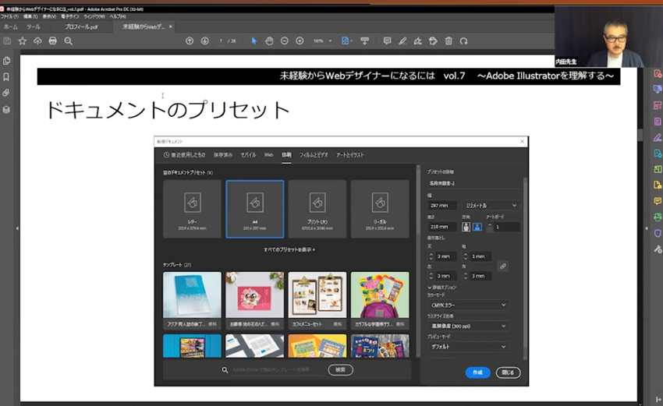Viewport: 663px width, 406px height.
Task: Open the ウィンドウ menu
Action: tap(94, 16)
